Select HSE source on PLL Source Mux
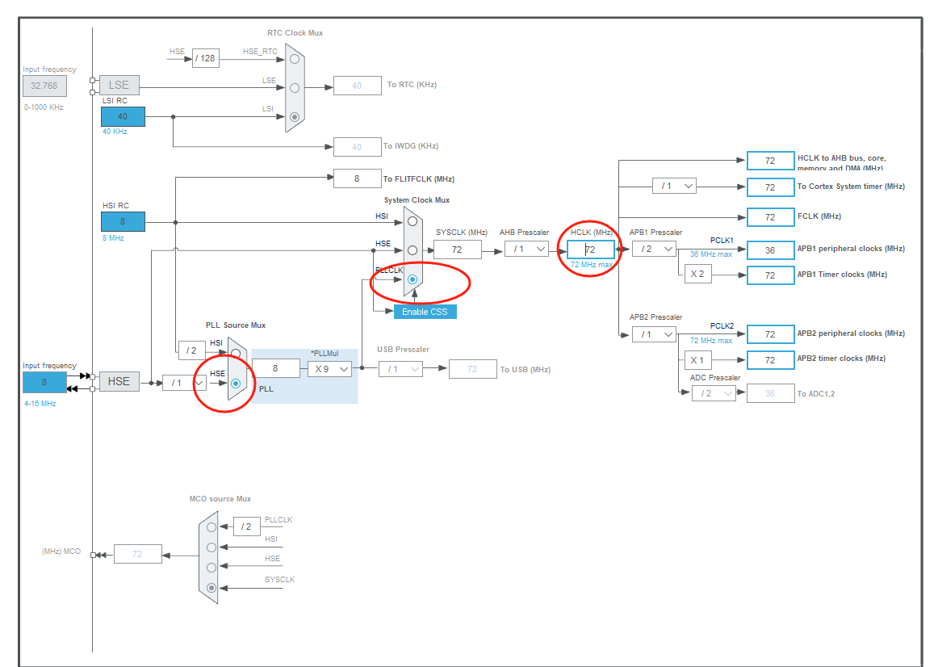The width and height of the screenshot is (938, 667). (x=236, y=384)
